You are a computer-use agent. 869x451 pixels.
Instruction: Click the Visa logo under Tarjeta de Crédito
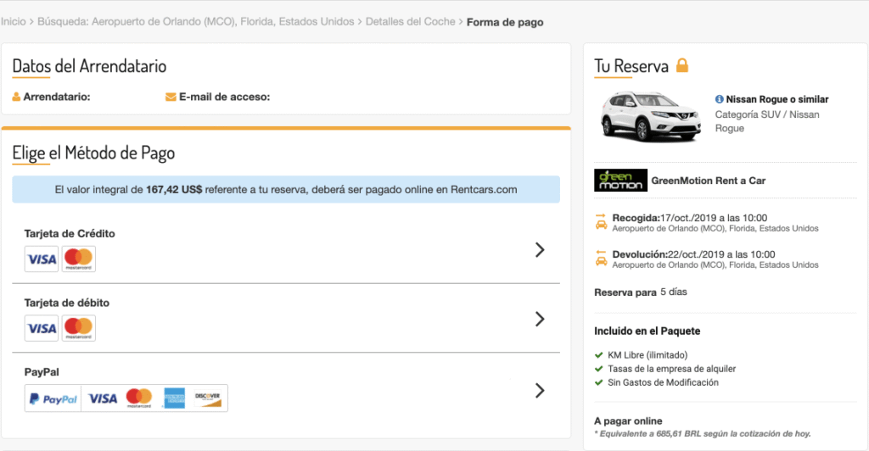(42, 259)
